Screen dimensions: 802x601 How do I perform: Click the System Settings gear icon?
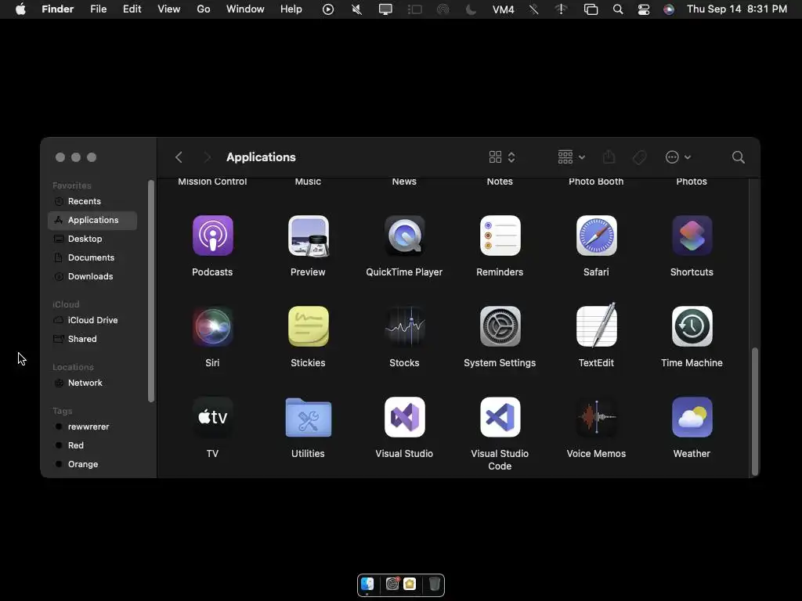pos(500,326)
